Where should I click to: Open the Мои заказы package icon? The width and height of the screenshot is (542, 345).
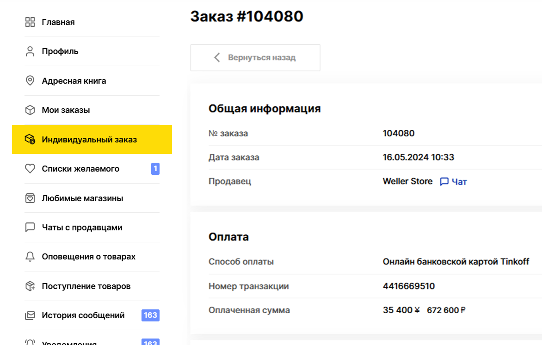[30, 110]
